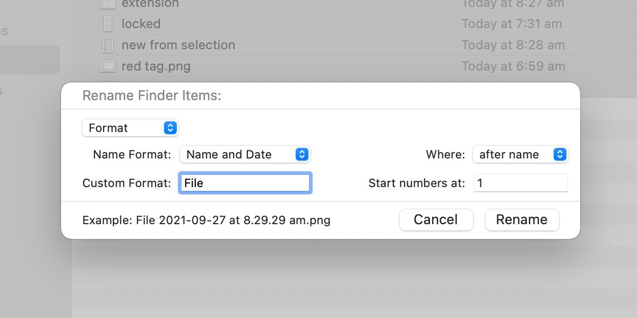This screenshot has width=637, height=318.
Task: Click the locked file's document icon
Action: (108, 24)
